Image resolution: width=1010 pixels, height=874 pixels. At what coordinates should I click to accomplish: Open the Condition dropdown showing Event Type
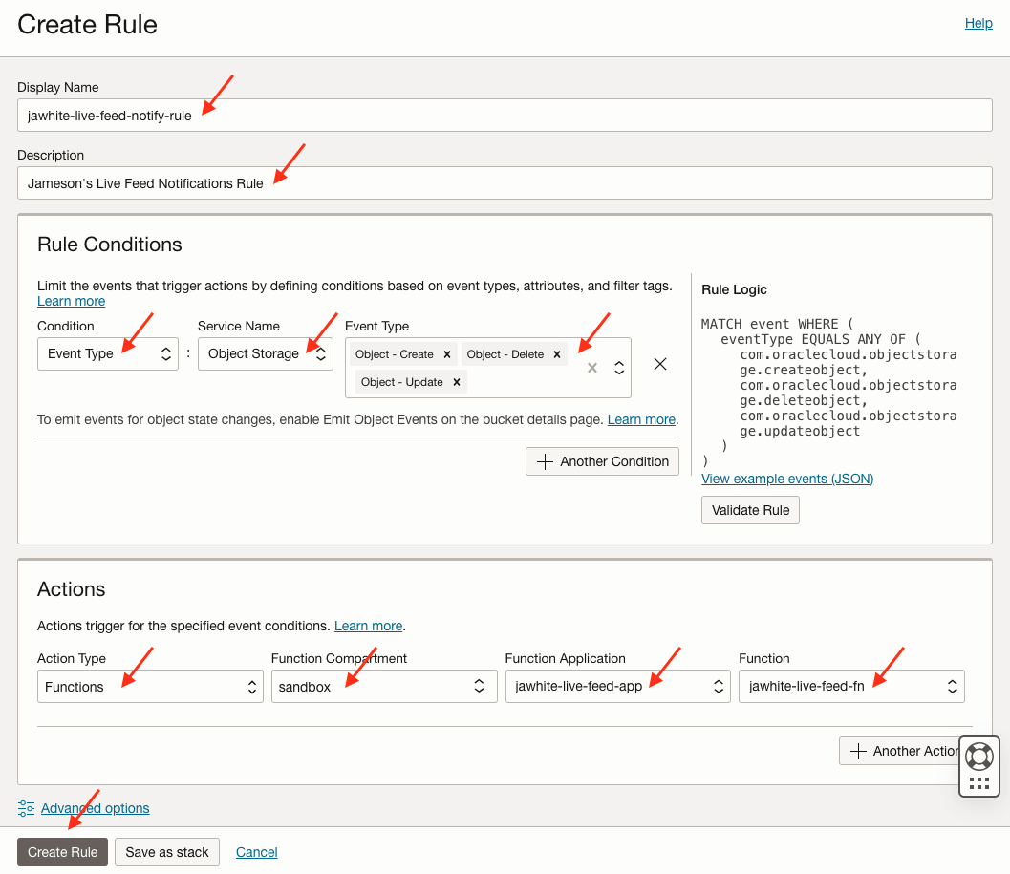click(107, 353)
